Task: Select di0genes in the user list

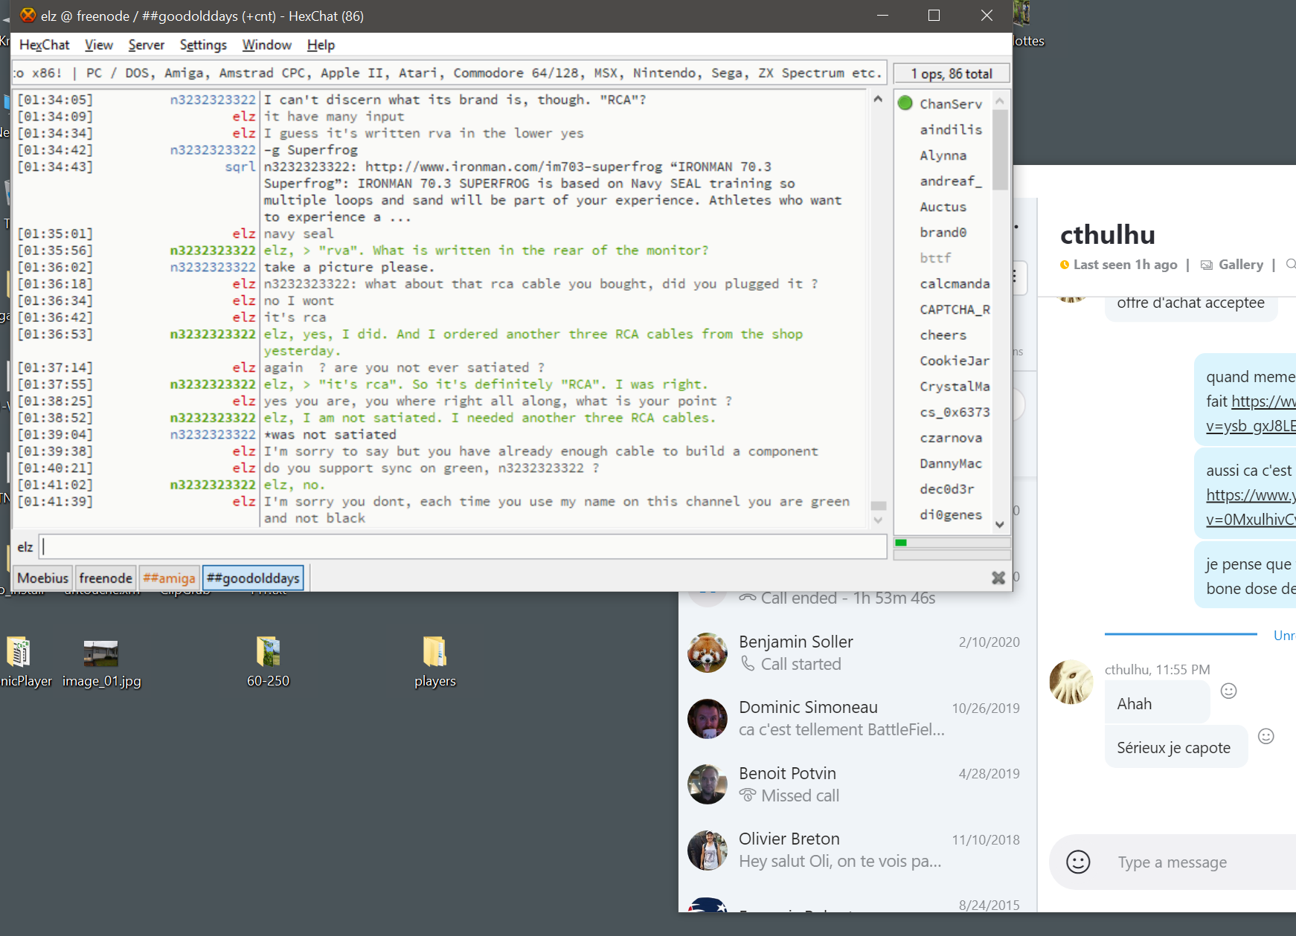Action: [x=951, y=514]
